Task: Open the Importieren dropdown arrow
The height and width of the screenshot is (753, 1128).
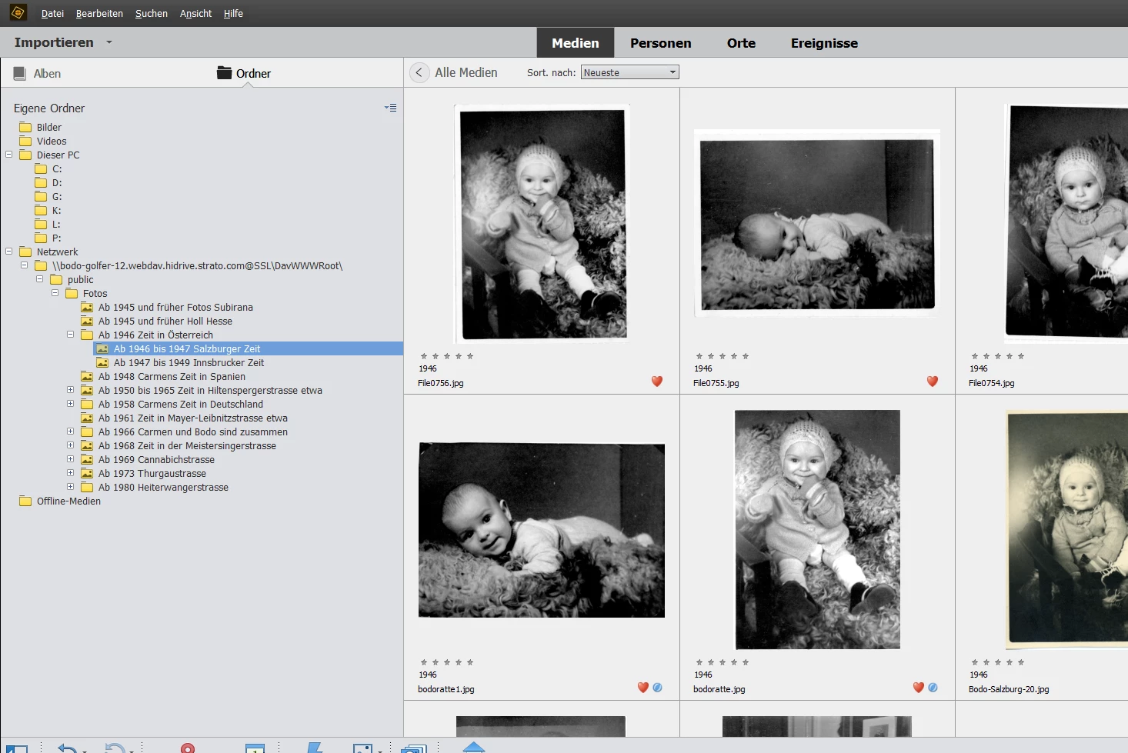Action: click(x=109, y=42)
